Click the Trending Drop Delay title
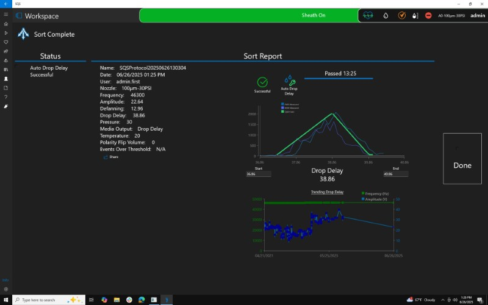 [x=327, y=192]
